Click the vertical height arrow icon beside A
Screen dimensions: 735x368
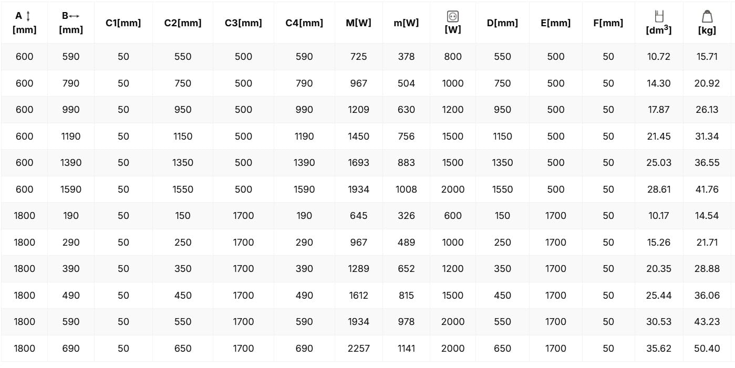click(x=28, y=16)
